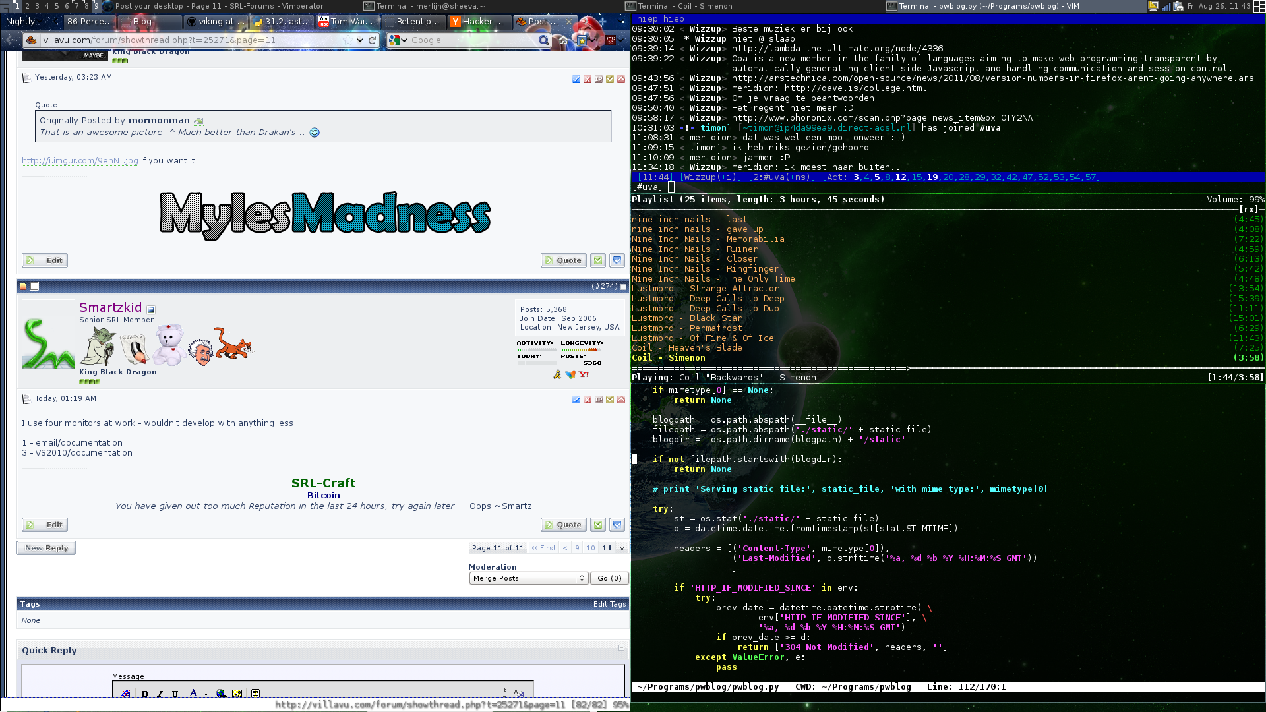1266x712 pixels.
Task: Click the search magnifier in Google box
Action: click(543, 40)
